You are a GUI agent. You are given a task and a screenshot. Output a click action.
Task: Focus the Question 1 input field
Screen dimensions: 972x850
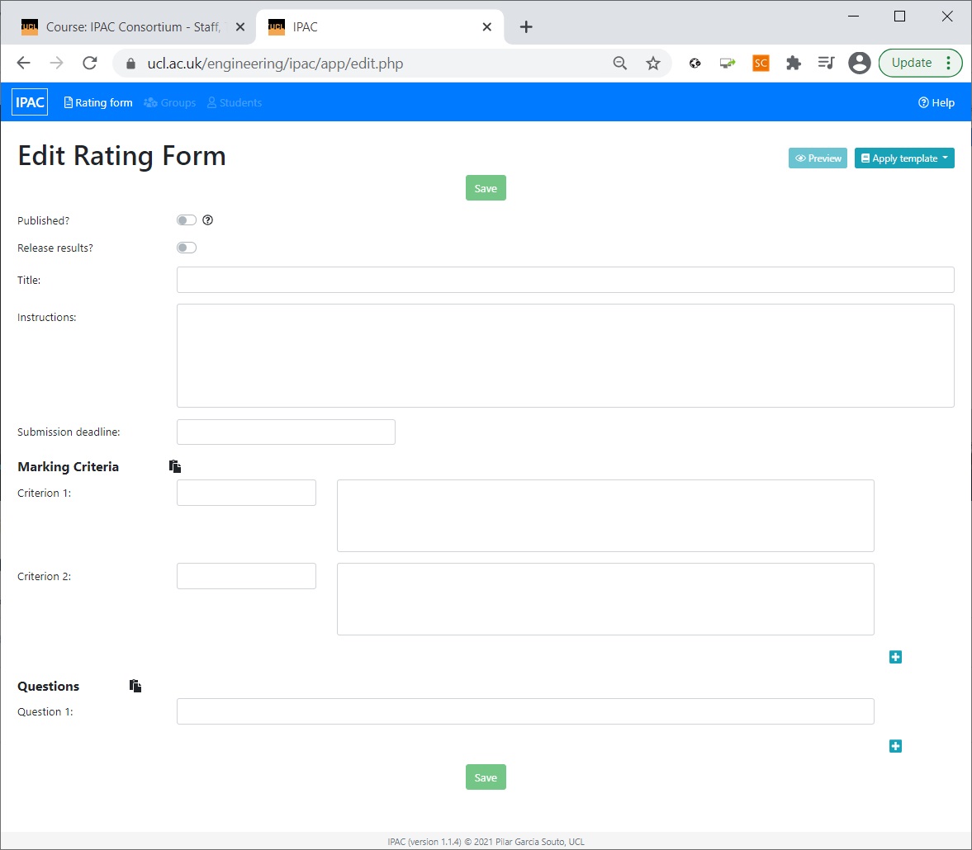point(526,712)
